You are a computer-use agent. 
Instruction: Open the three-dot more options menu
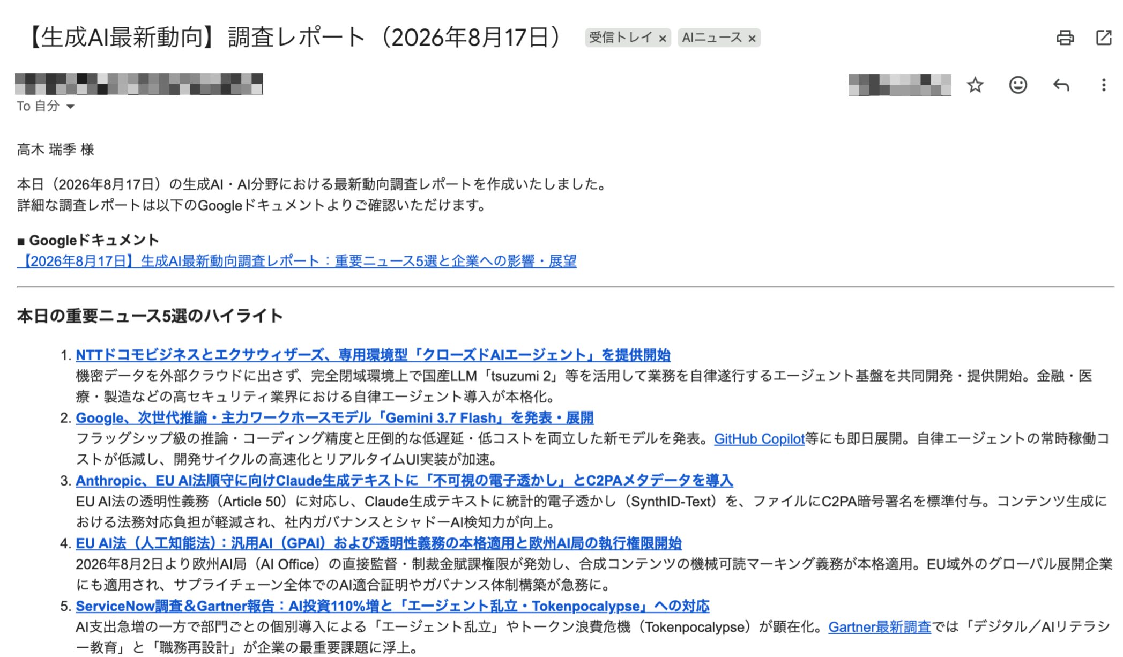point(1103,85)
